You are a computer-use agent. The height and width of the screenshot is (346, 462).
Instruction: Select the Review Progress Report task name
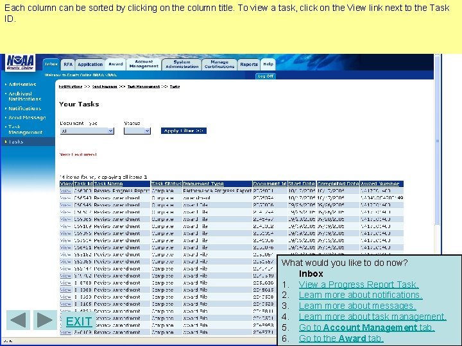click(122, 191)
